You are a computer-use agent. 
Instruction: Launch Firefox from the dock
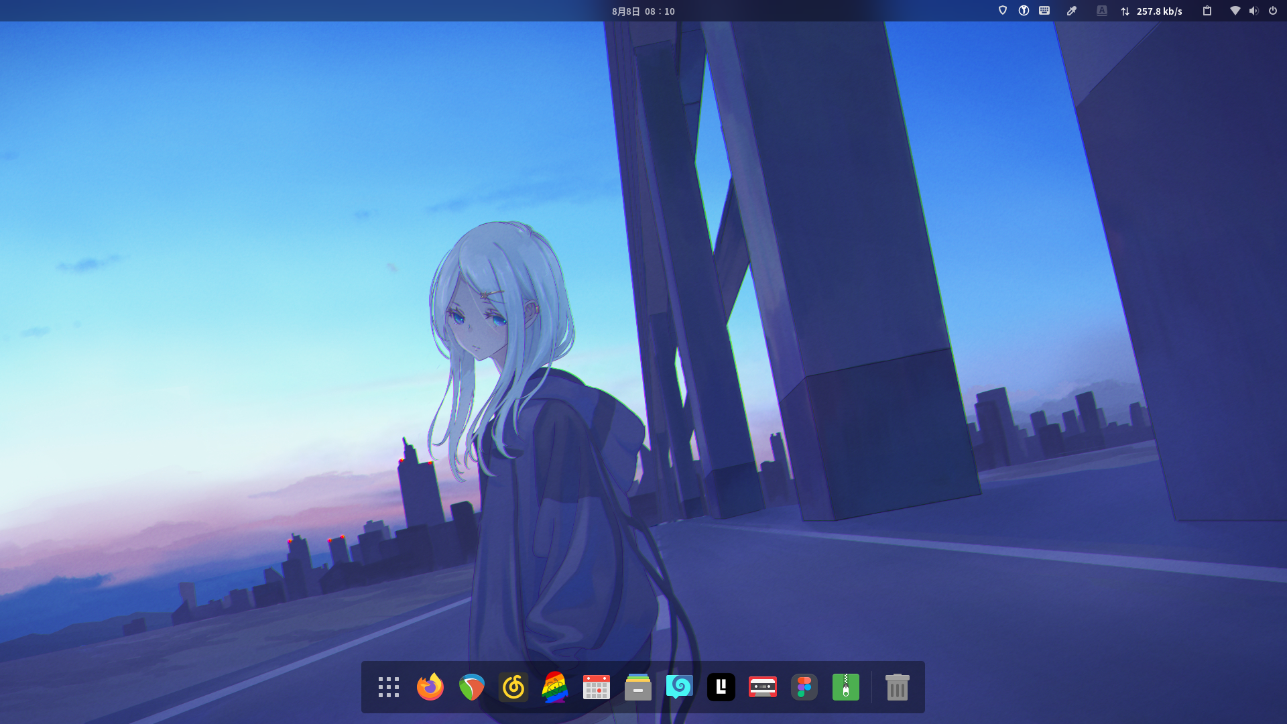(430, 687)
